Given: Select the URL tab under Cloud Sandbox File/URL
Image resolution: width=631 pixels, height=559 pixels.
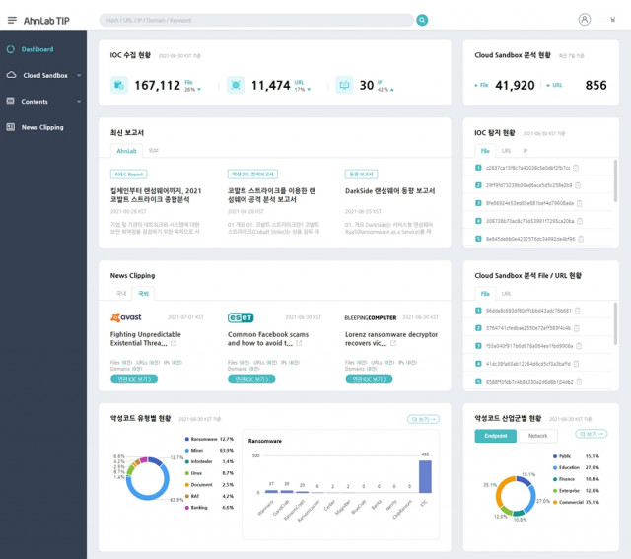Looking at the screenshot, I should point(506,294).
